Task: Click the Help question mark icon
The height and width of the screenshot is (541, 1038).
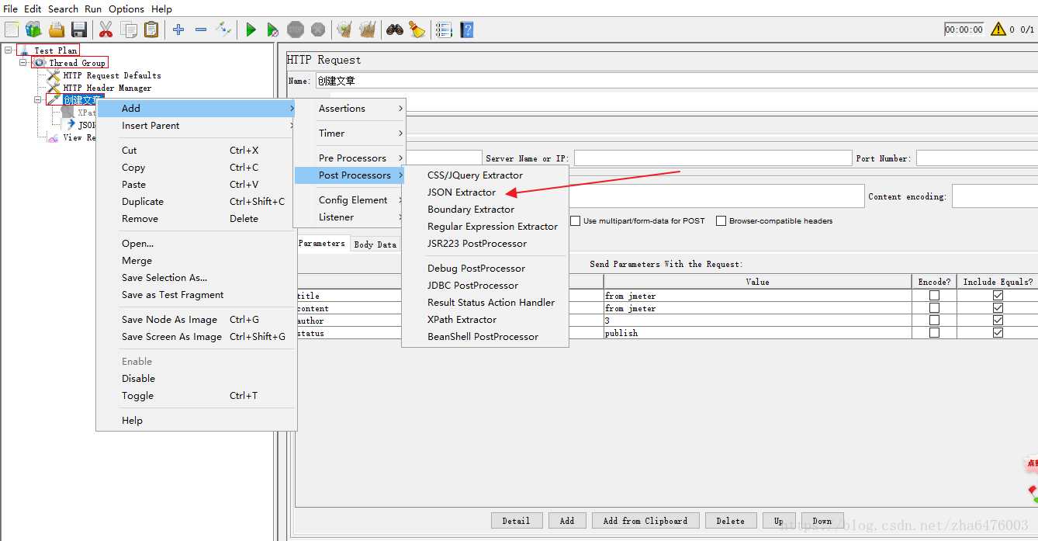Action: point(466,29)
